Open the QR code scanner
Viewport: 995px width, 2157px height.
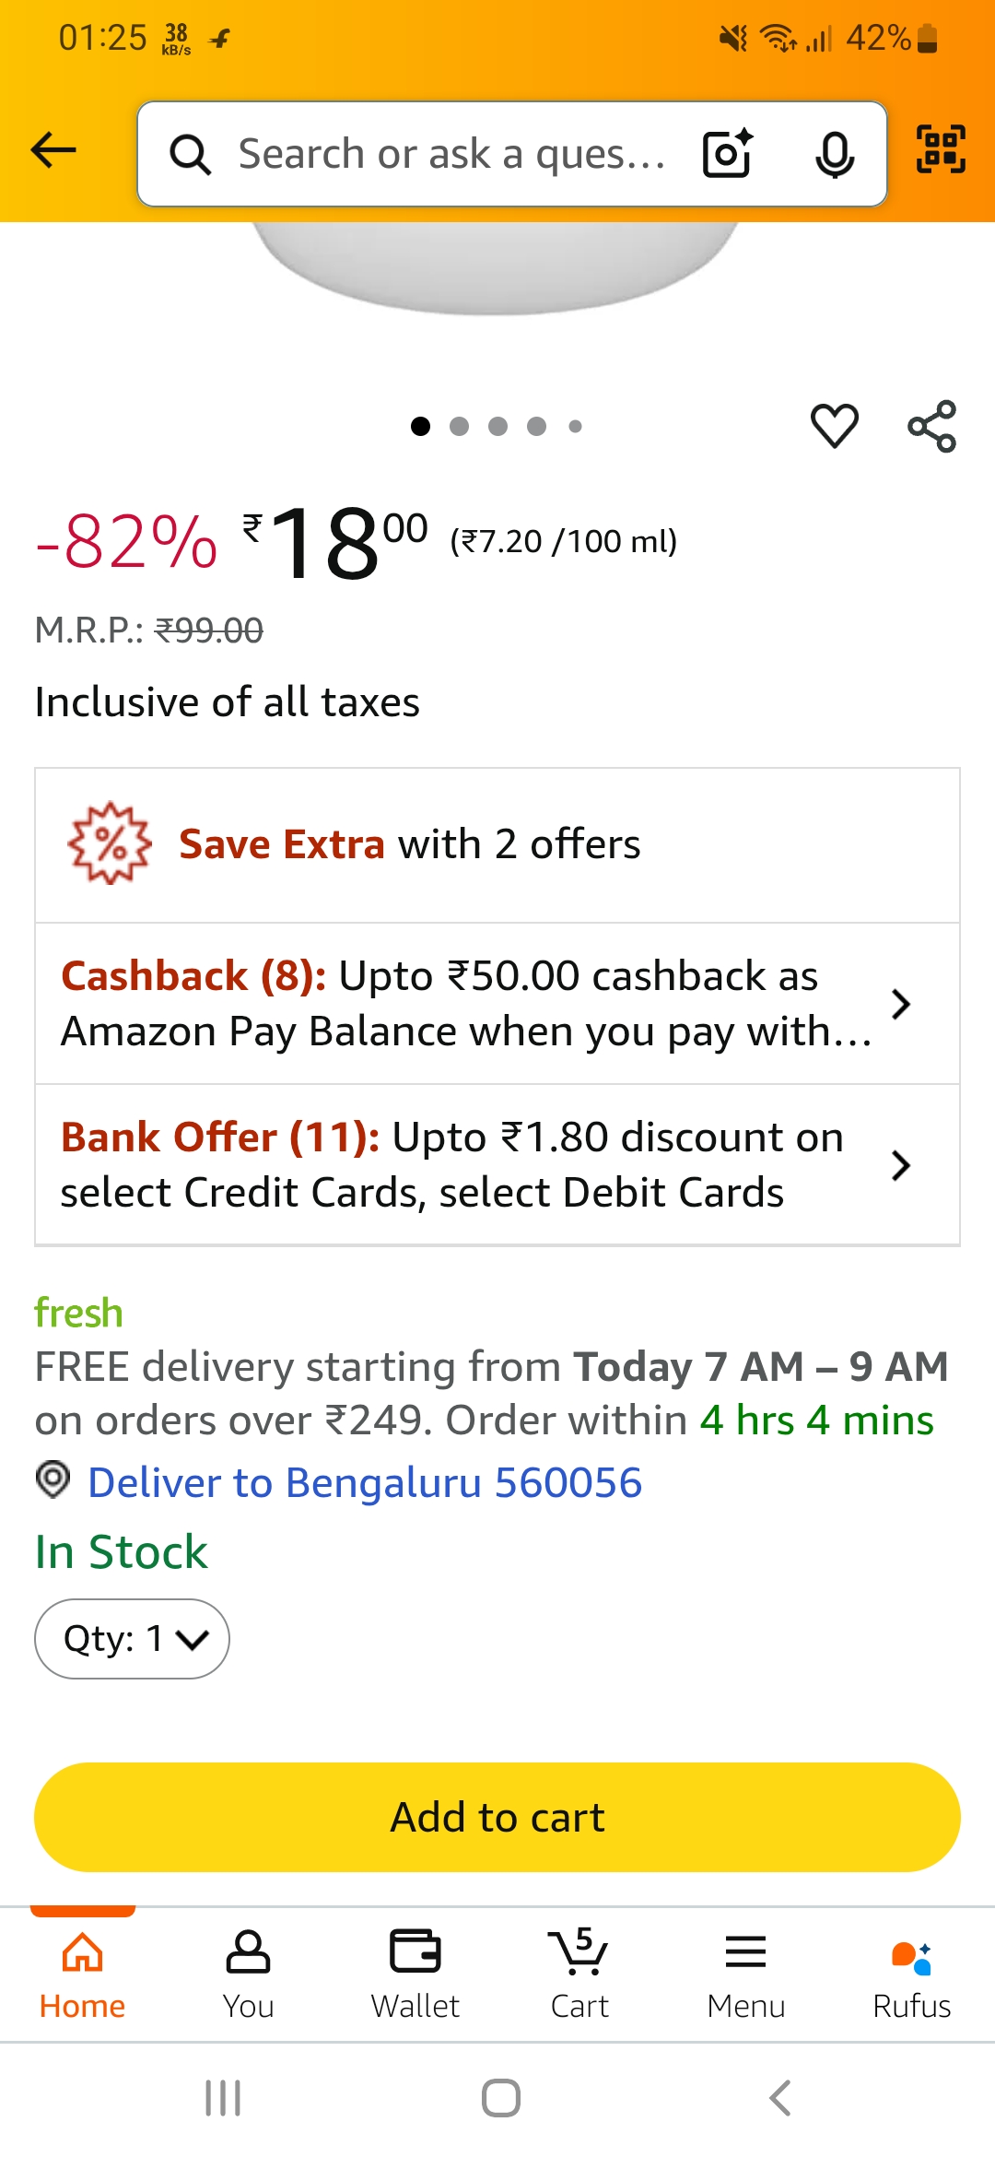(938, 153)
